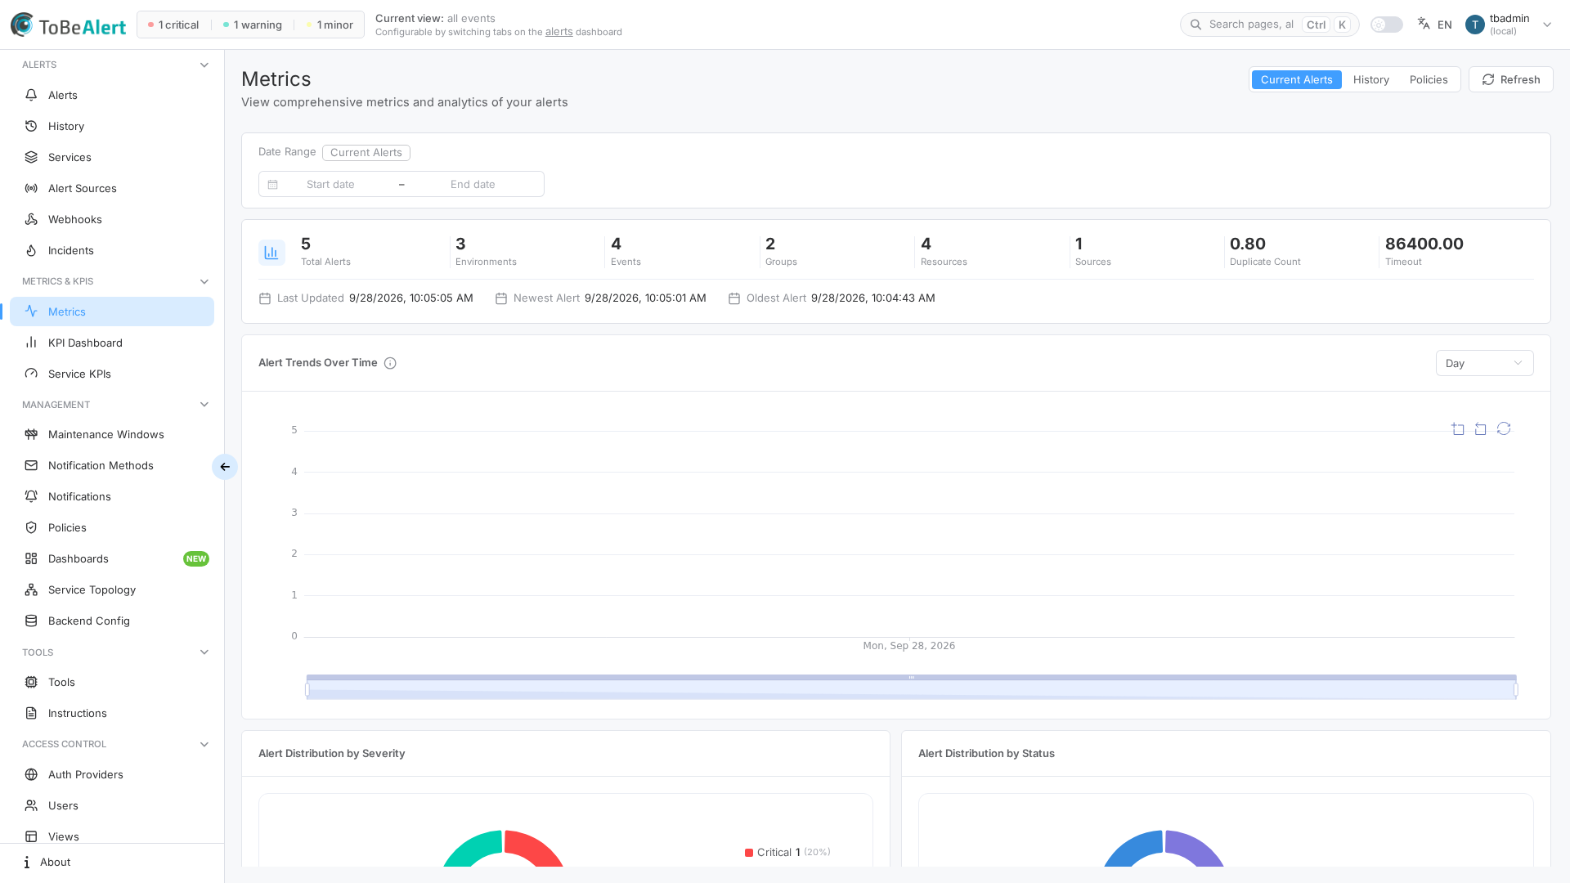Click the Start date input field
The image size is (1570, 883).
(x=330, y=184)
